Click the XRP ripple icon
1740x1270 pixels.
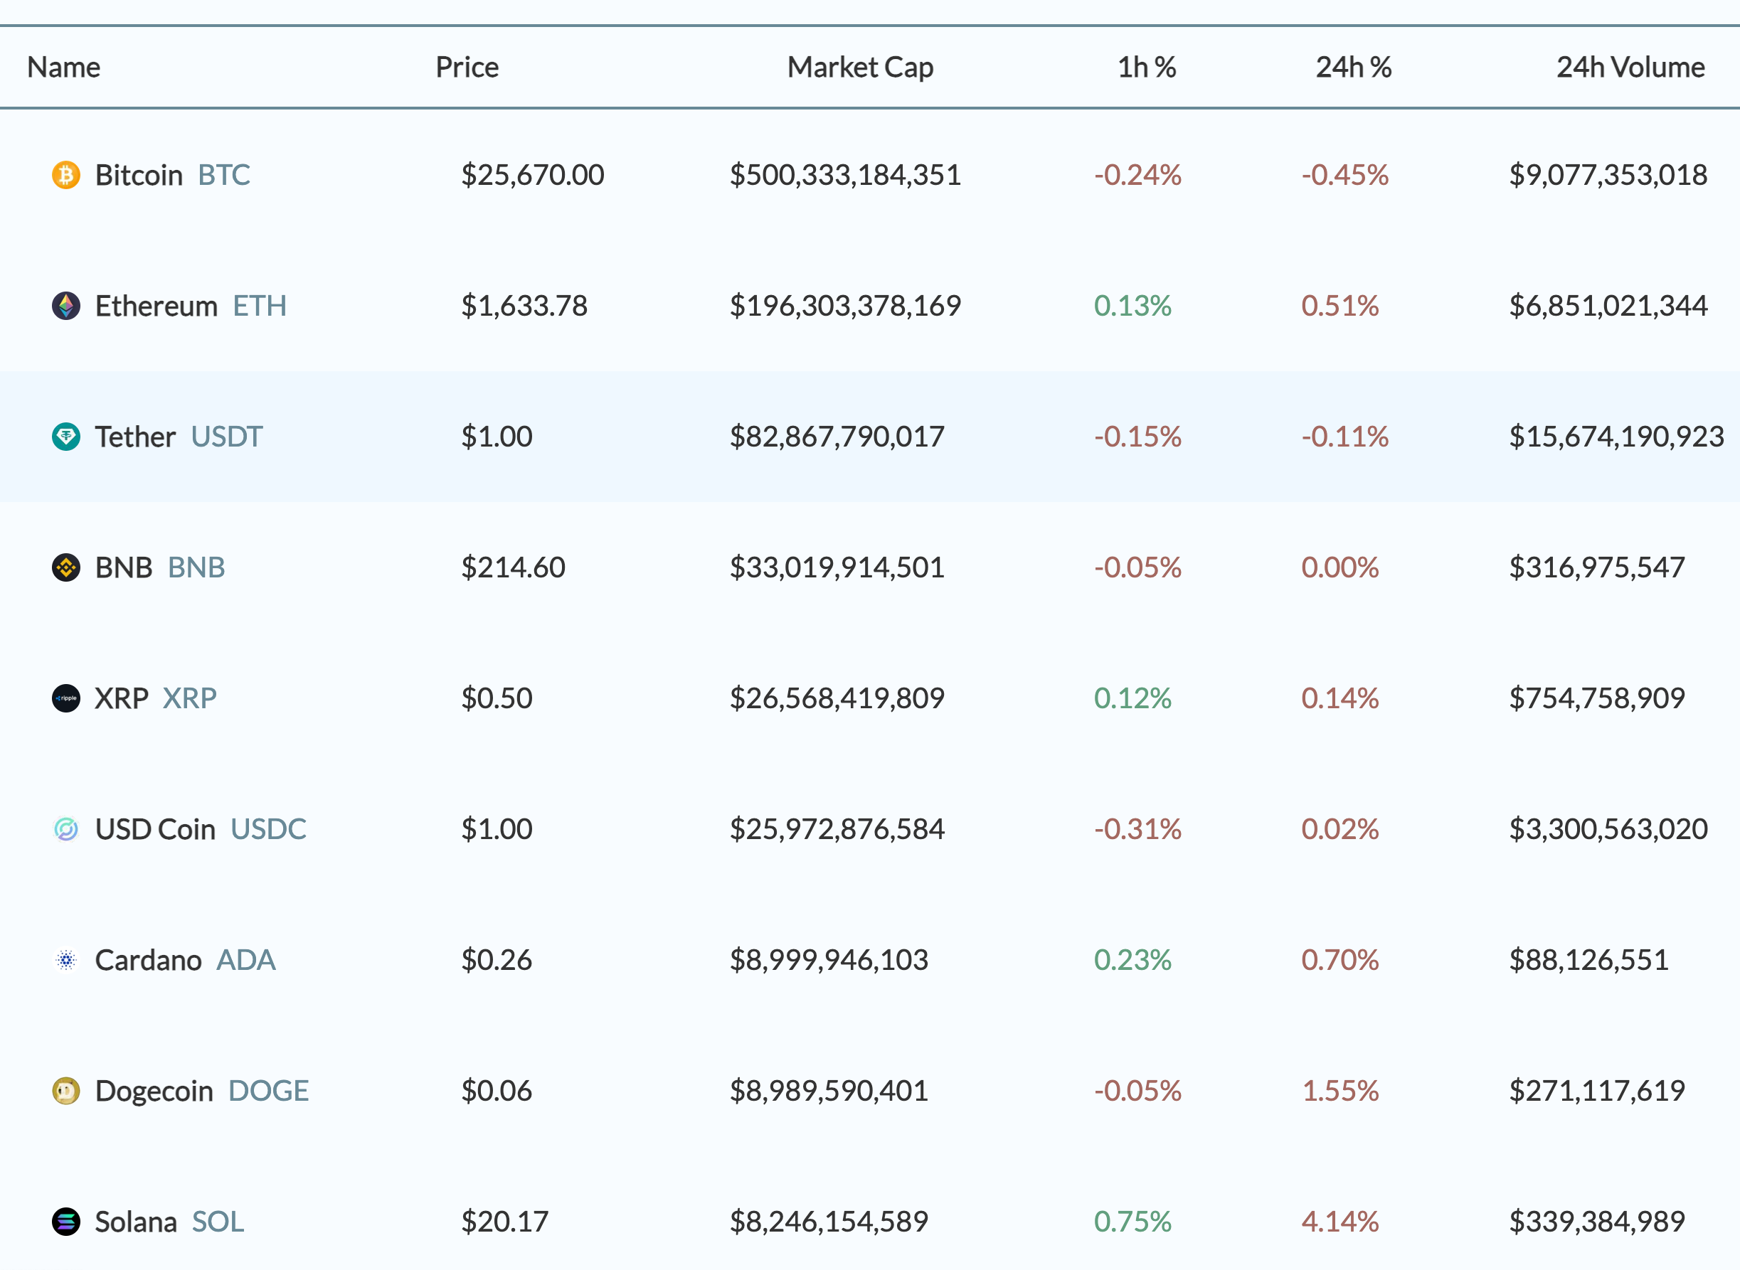click(x=66, y=698)
